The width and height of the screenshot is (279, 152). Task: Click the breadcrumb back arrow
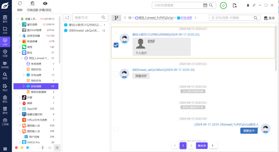click(x=125, y=18)
